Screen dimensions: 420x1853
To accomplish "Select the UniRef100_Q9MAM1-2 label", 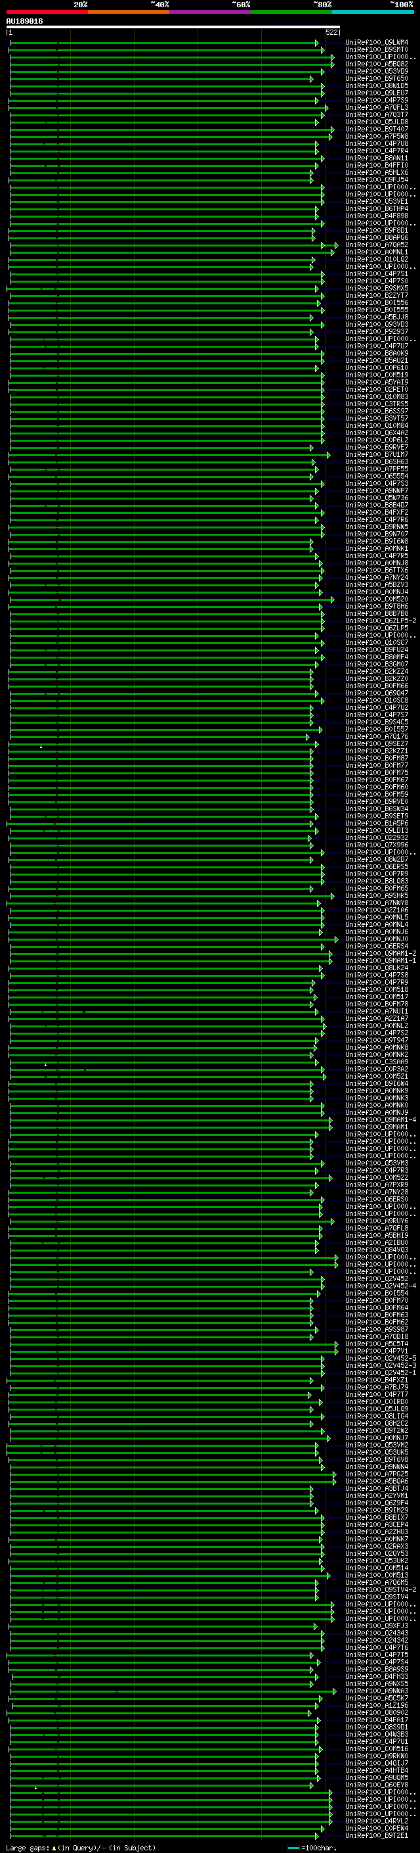I will [381, 954].
